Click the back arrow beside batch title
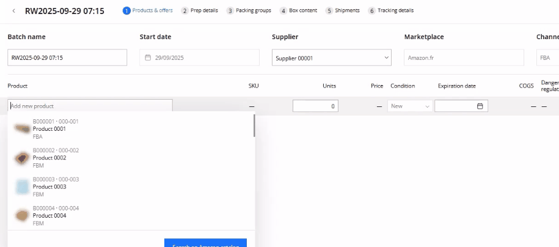 pos(14,11)
